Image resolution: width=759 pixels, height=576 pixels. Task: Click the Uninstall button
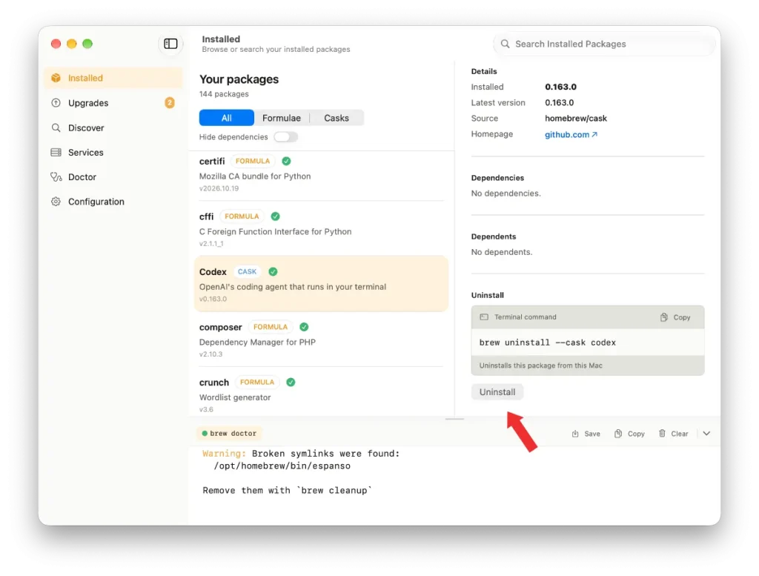click(497, 392)
